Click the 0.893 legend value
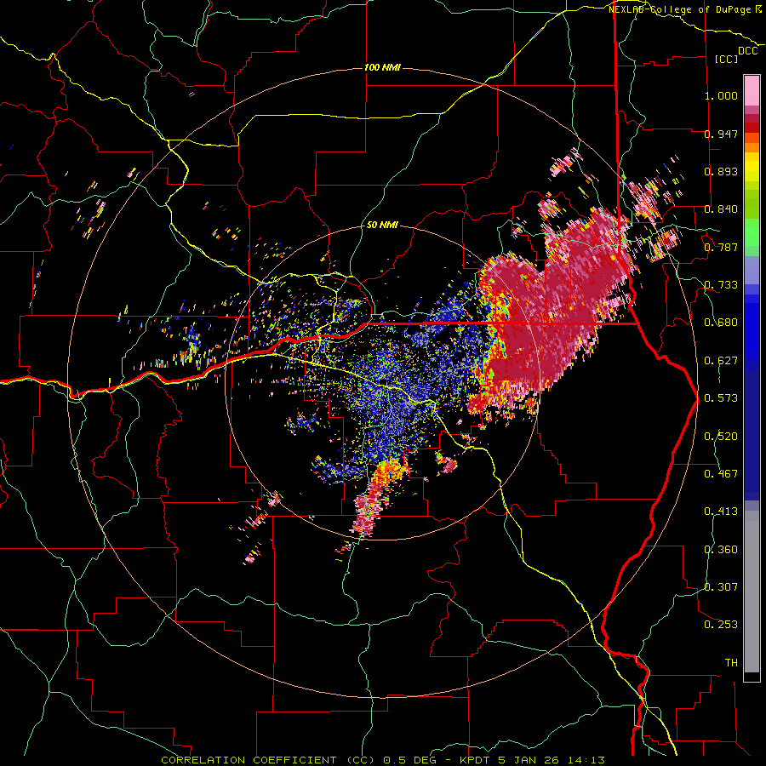 pyautogui.click(x=721, y=171)
